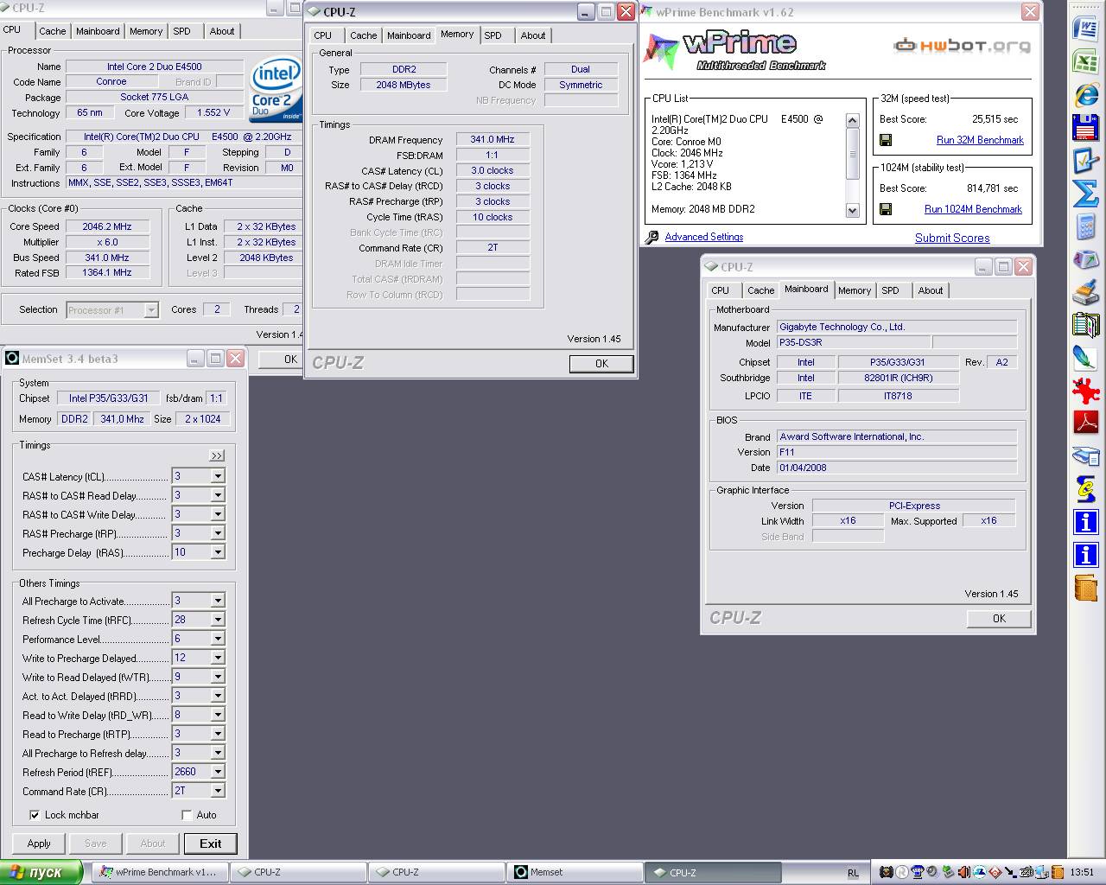Click the hwbot.org logo in wPrime
This screenshot has width=1106, height=885.
962,44
